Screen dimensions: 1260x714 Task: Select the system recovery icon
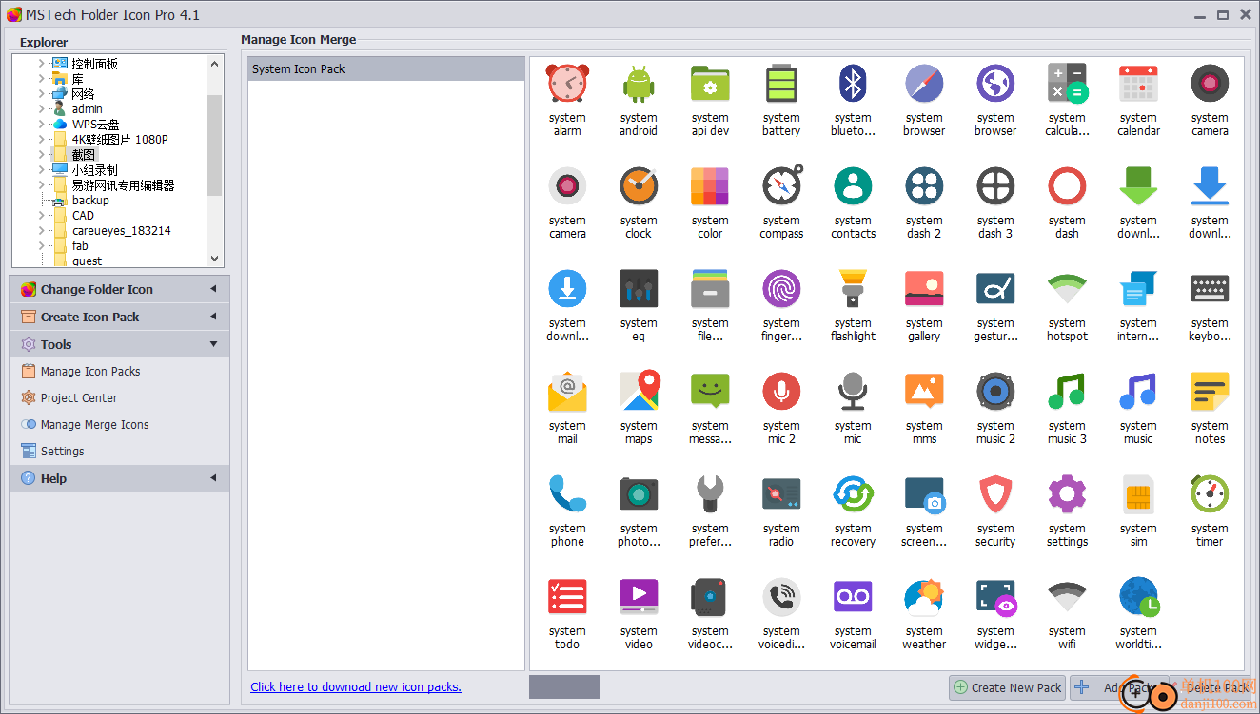pyautogui.click(x=853, y=494)
